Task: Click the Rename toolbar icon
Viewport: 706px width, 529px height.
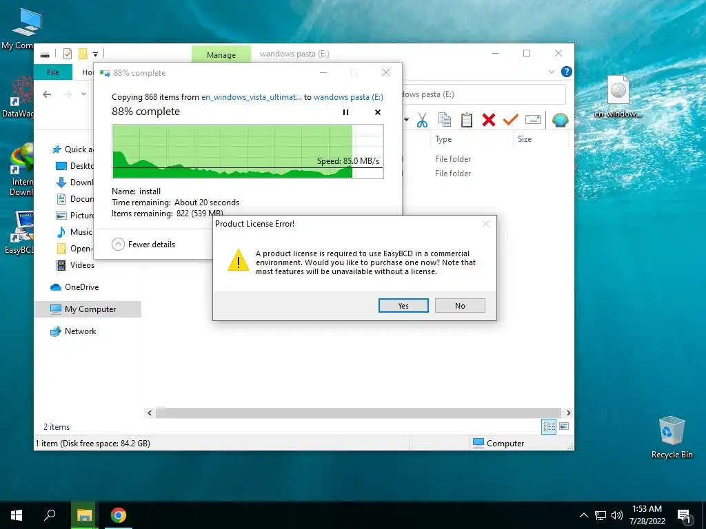Action: pos(533,120)
